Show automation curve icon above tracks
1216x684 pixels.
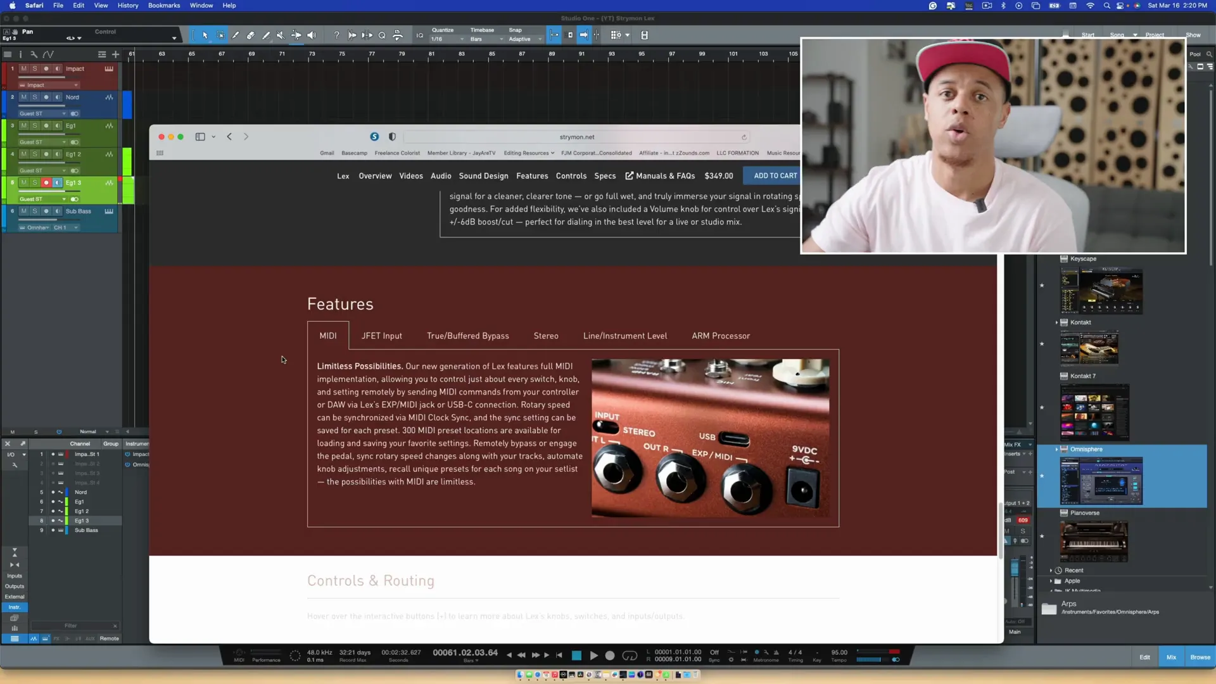click(x=48, y=54)
